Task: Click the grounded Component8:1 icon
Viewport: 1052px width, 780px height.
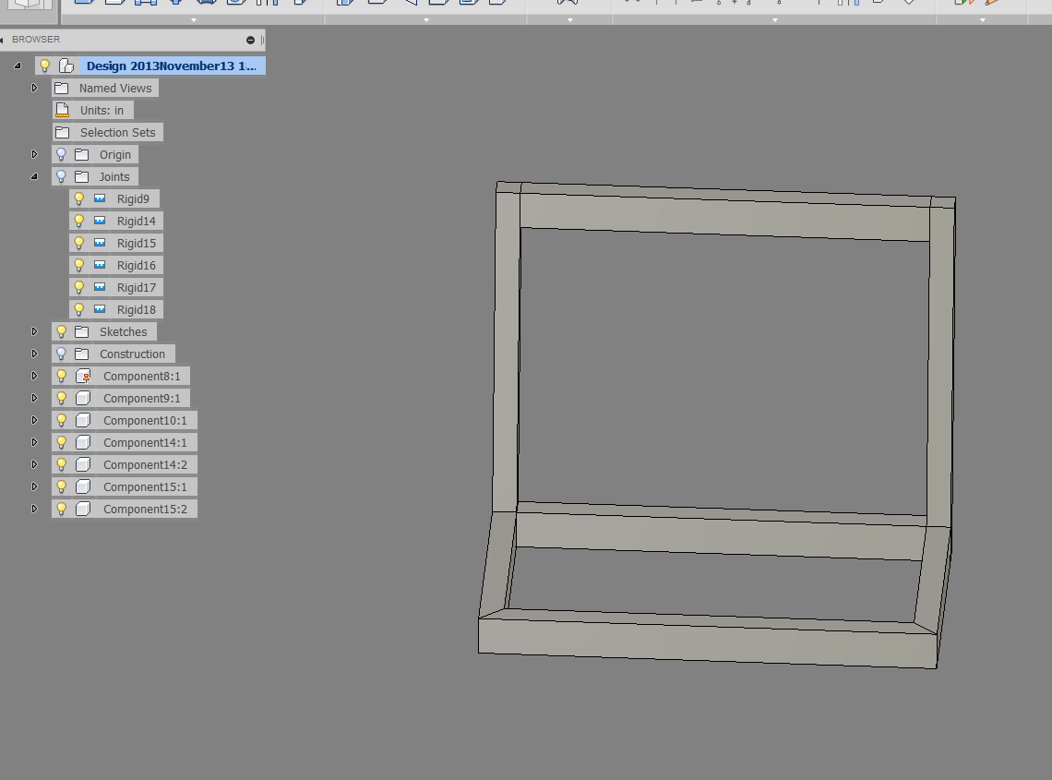Action: (x=83, y=376)
